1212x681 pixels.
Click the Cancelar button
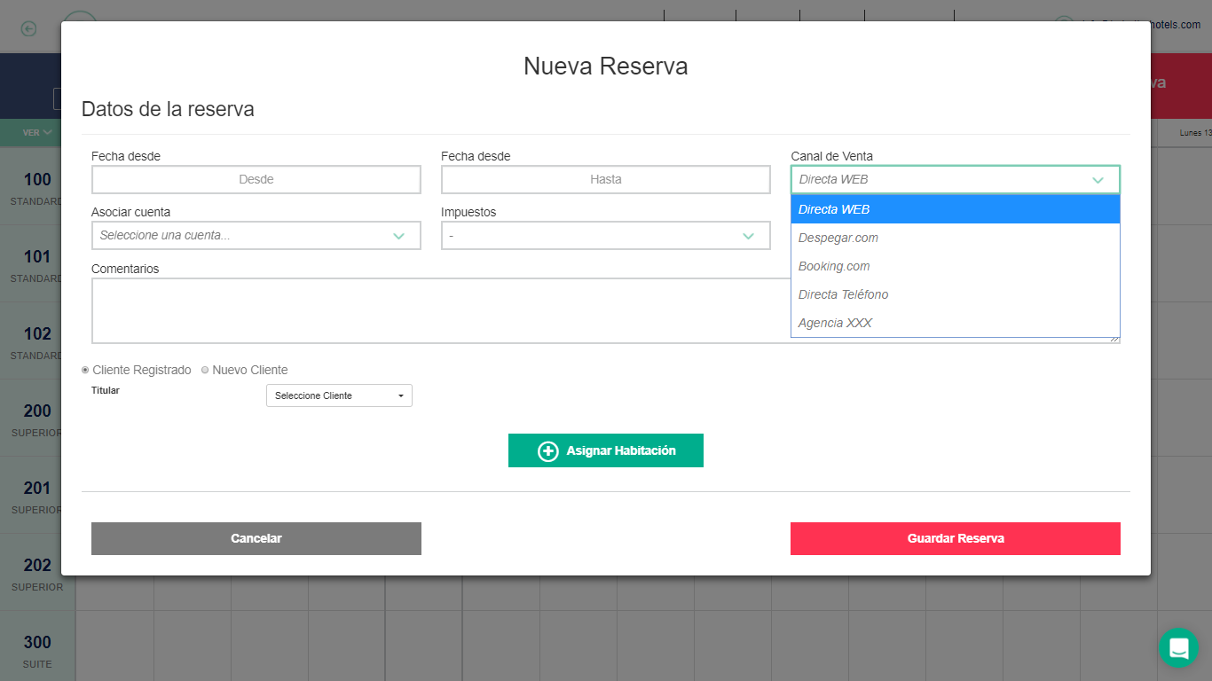256,538
